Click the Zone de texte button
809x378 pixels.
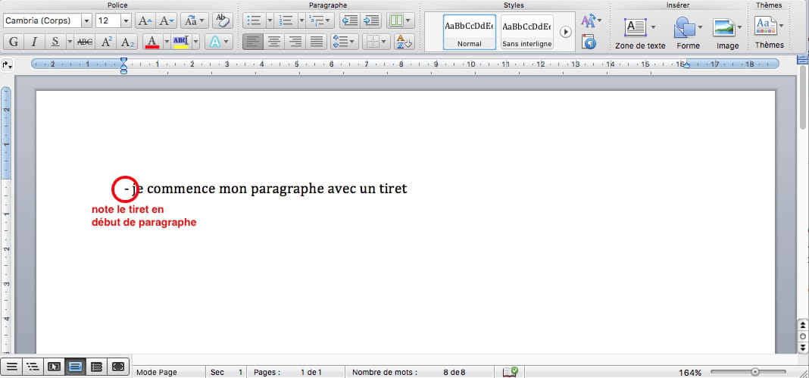[x=639, y=33]
